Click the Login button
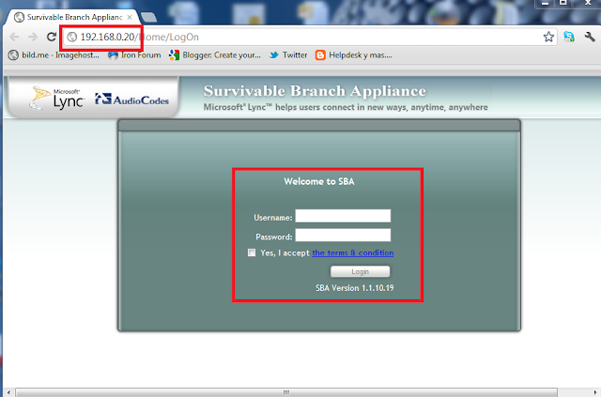This screenshot has height=397, width=601. click(360, 271)
